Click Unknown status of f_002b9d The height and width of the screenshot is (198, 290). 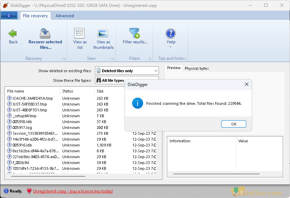tap(71, 163)
